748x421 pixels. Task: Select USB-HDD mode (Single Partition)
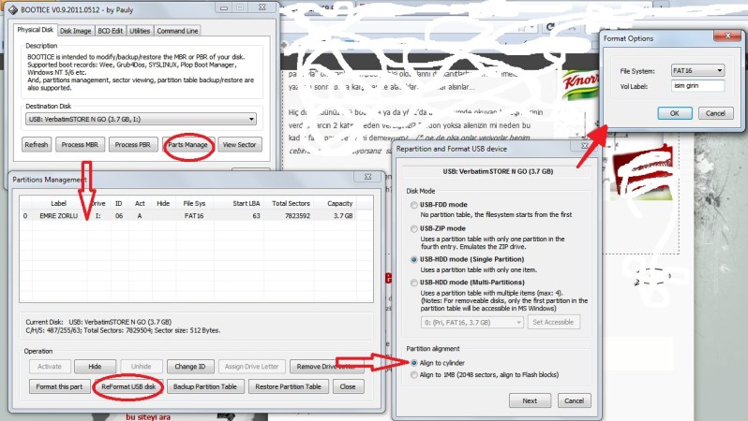pyautogui.click(x=414, y=259)
